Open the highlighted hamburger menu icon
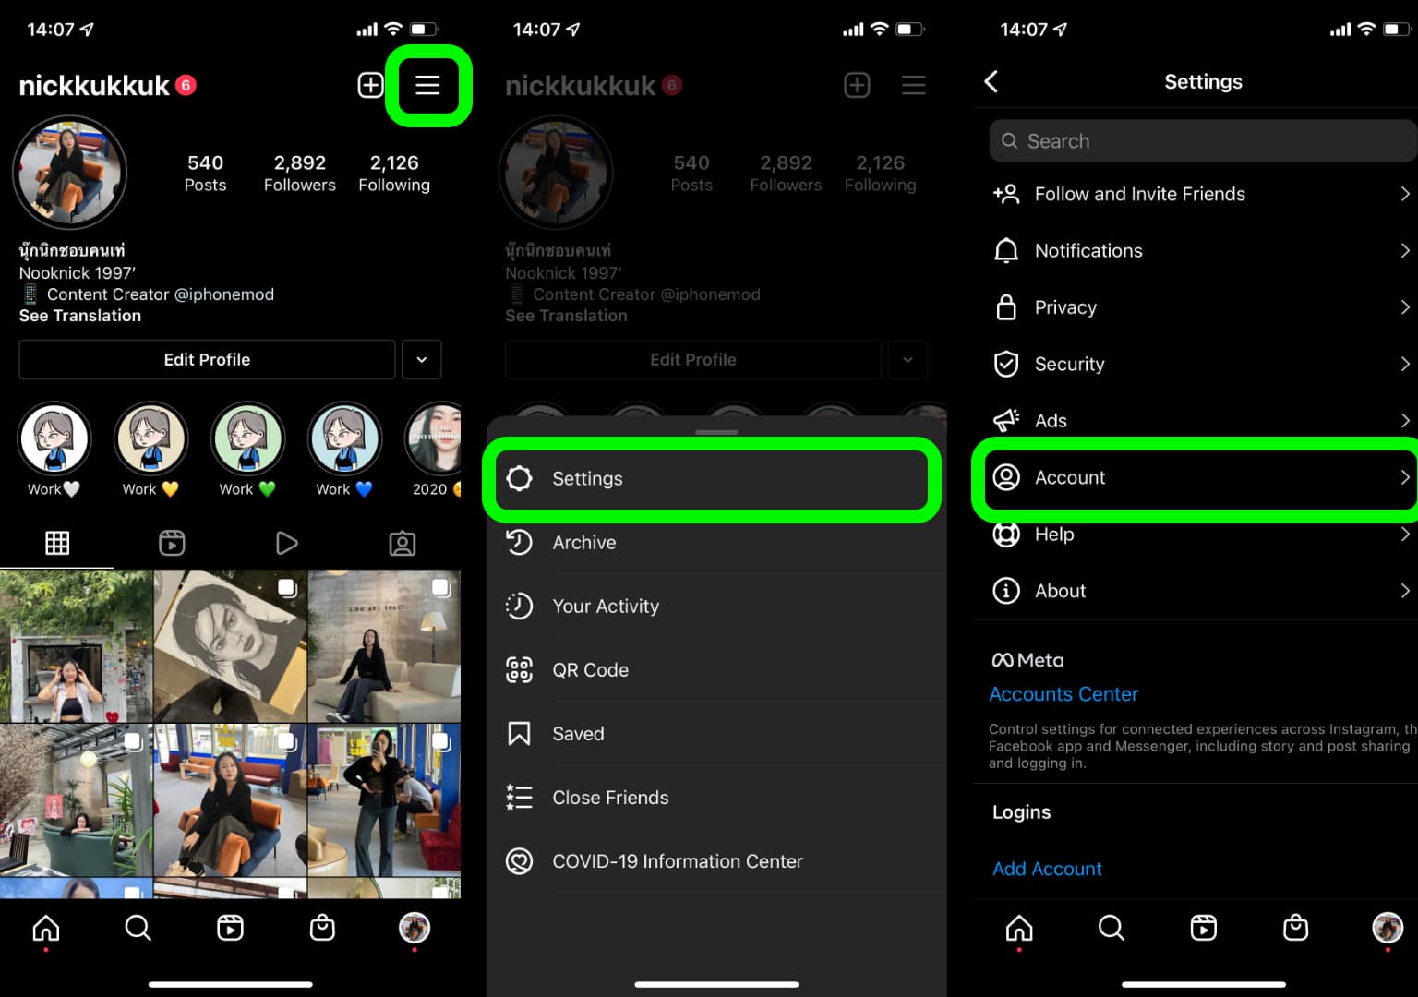 pos(427,86)
